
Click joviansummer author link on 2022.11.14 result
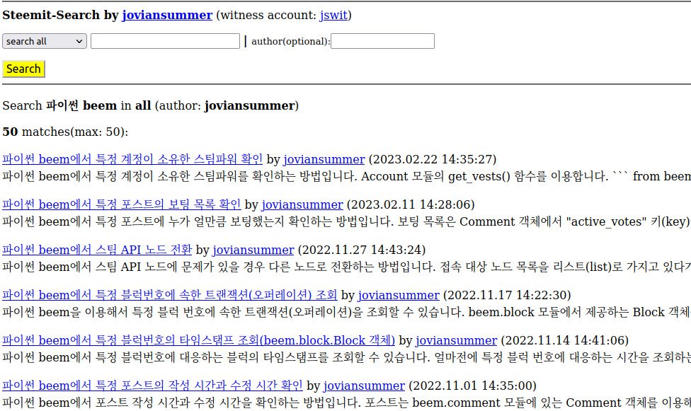click(x=456, y=340)
